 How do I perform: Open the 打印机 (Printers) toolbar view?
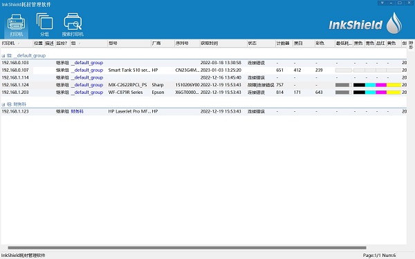[x=16, y=26]
